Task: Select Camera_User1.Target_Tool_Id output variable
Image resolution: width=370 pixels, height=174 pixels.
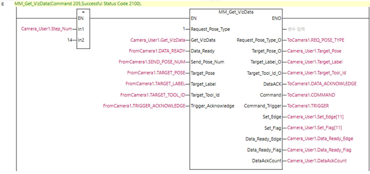Action: (x=317, y=73)
